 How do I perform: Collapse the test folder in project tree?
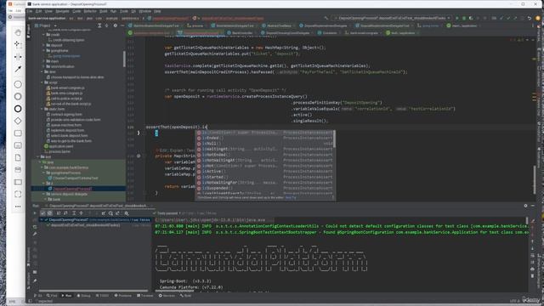pos(37,156)
